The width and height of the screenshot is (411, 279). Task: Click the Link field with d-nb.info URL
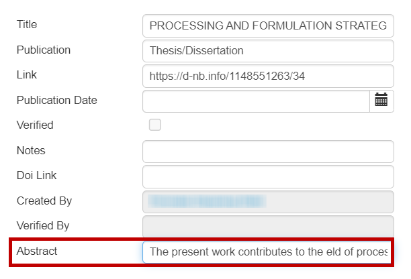tap(268, 76)
